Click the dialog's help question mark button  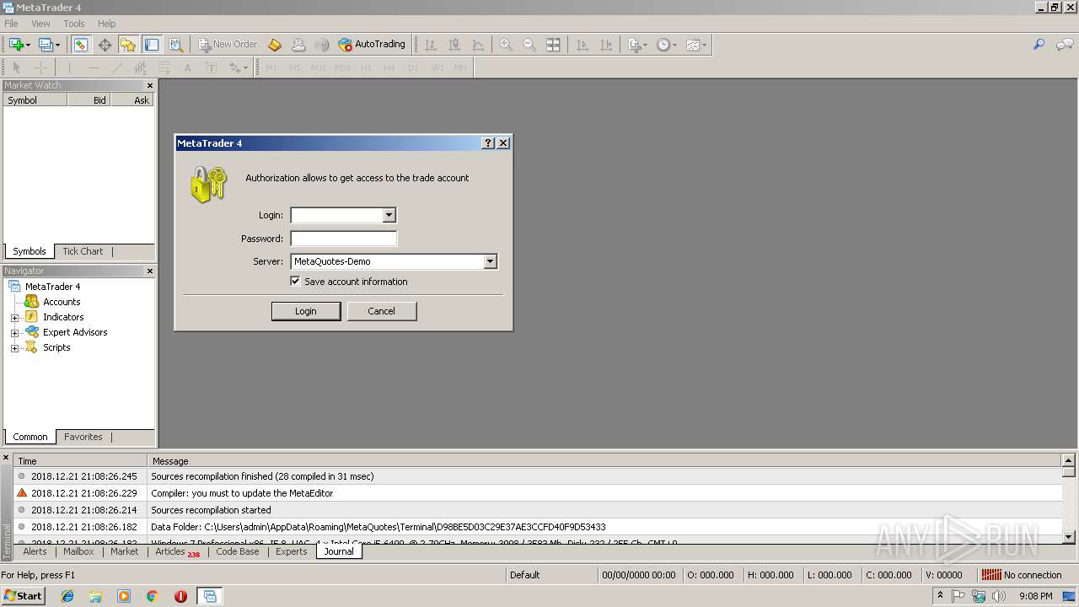pyautogui.click(x=488, y=143)
